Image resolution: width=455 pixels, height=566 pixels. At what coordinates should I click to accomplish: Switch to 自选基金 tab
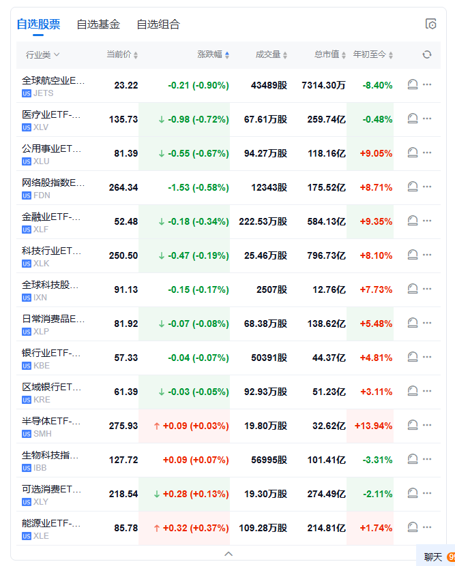pos(98,25)
